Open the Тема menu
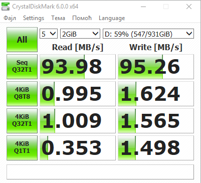This screenshot has width=201, height=183. (58, 18)
